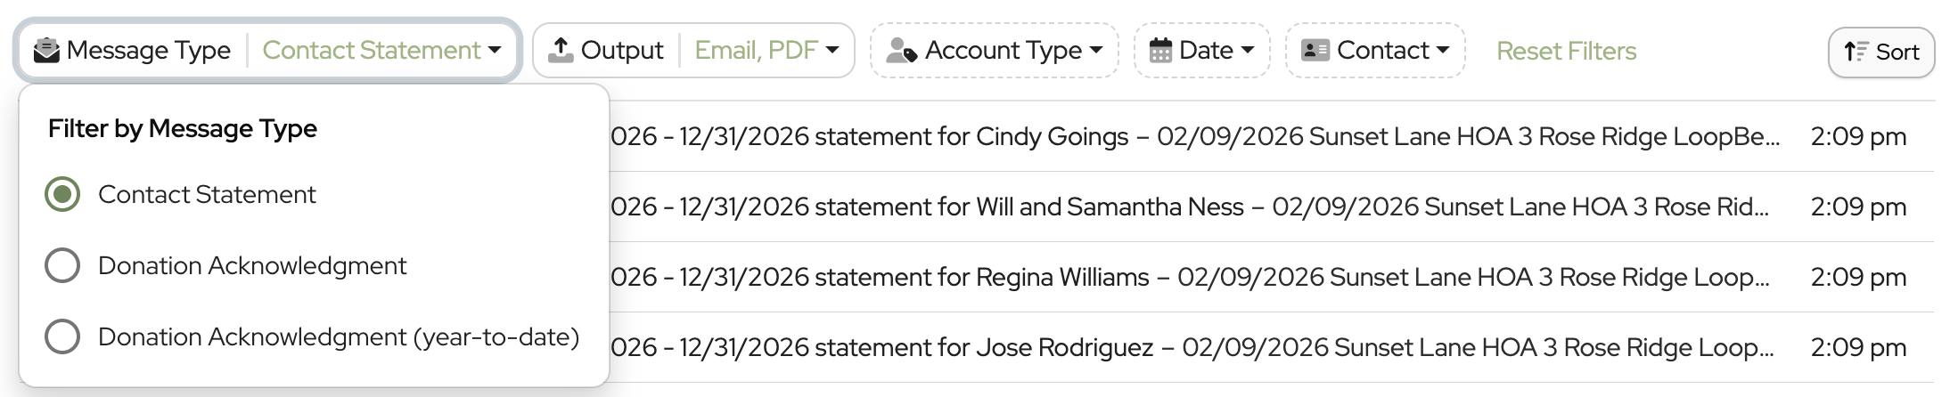Viewport: 1950px width, 397px height.
Task: Select the Donation Acknowledgment radio option
Action: pos(62,265)
